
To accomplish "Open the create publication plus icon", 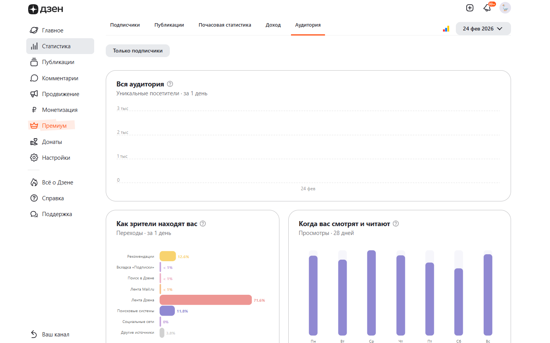I will pyautogui.click(x=470, y=8).
